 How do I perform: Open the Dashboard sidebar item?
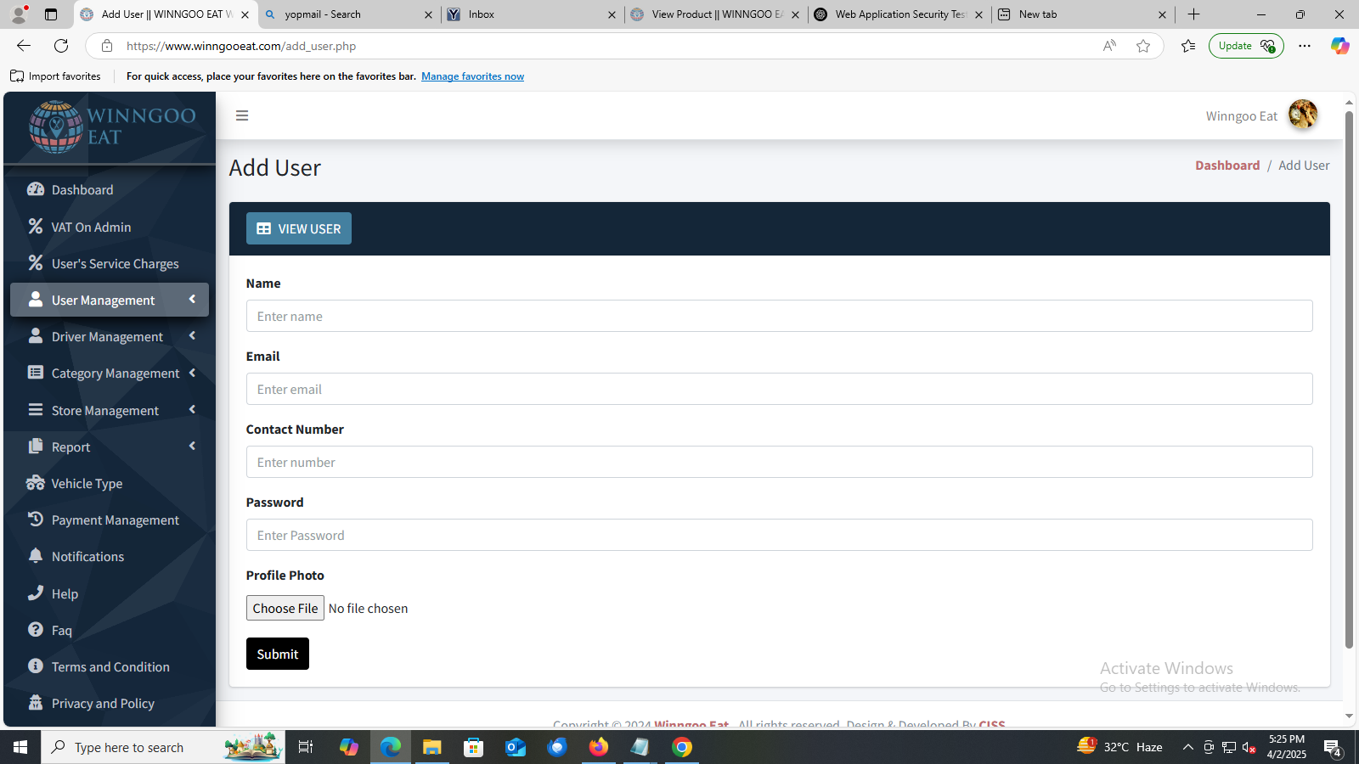(82, 190)
